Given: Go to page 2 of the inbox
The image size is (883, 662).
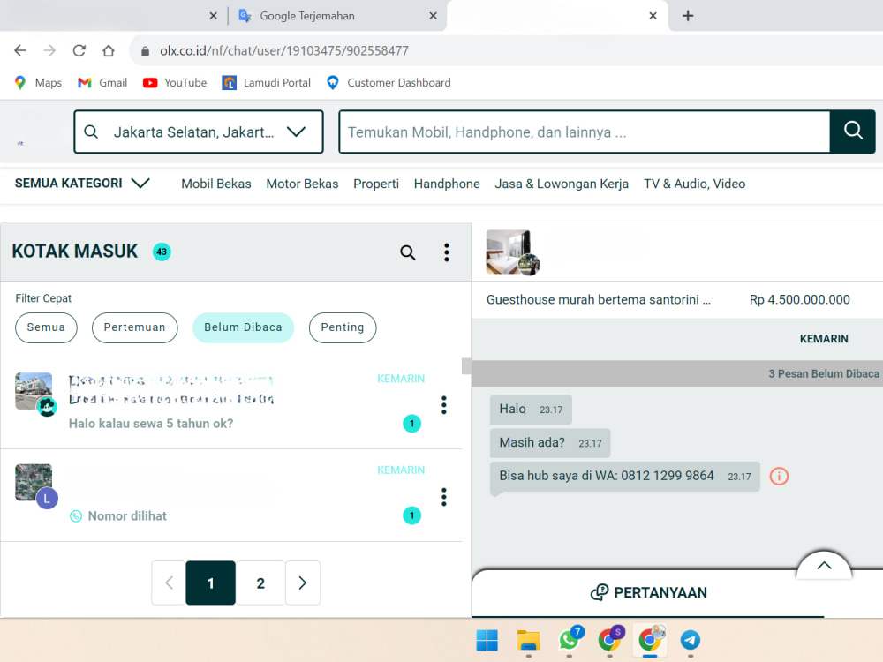Looking at the screenshot, I should 260,583.
